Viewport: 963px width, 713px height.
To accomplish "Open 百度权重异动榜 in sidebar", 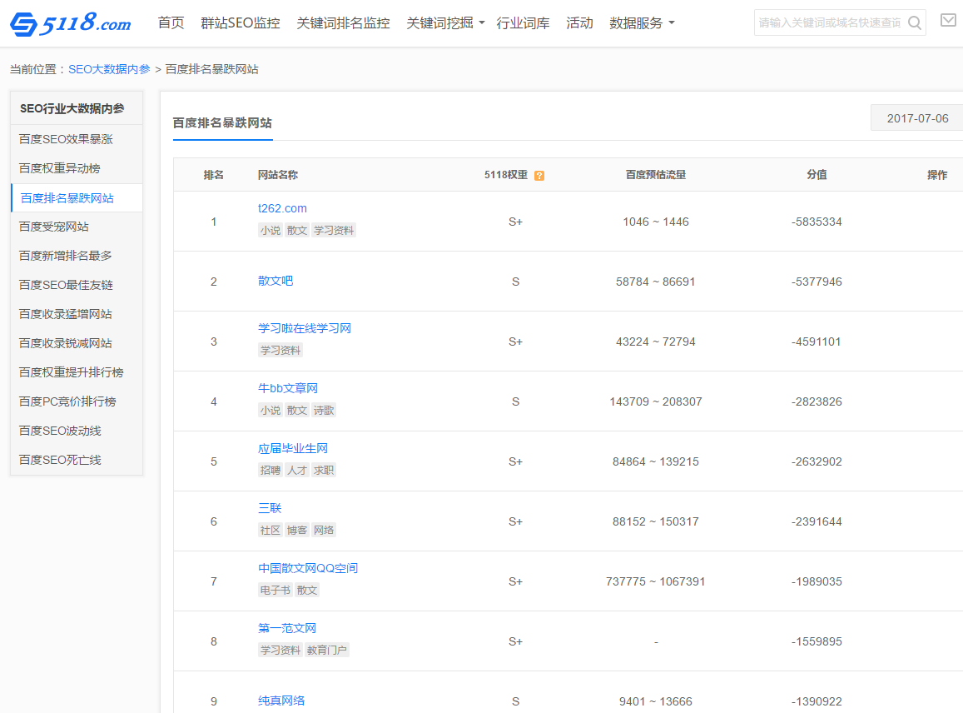I will tap(60, 168).
